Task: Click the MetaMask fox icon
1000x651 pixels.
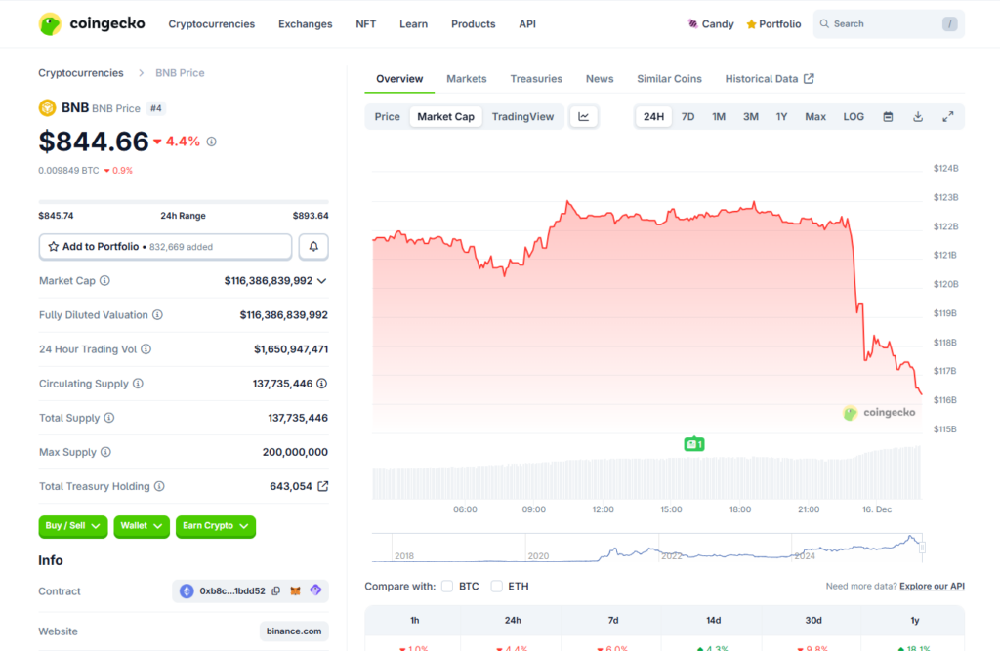Action: click(x=296, y=591)
